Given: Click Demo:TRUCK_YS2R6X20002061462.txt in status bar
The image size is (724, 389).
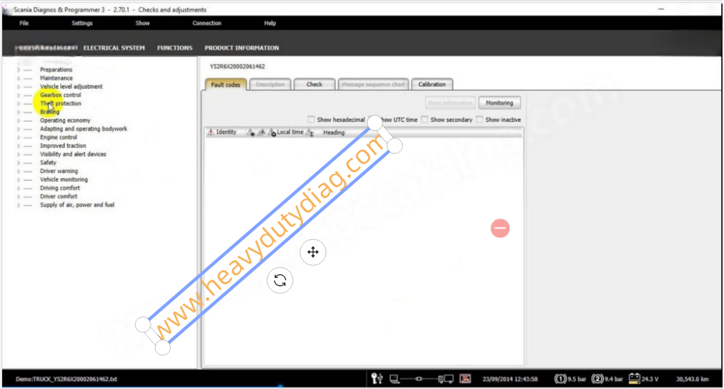Looking at the screenshot, I should pyautogui.click(x=66, y=380).
